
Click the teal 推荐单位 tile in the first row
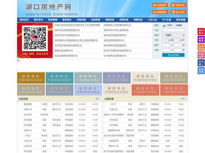pos(60,78)
